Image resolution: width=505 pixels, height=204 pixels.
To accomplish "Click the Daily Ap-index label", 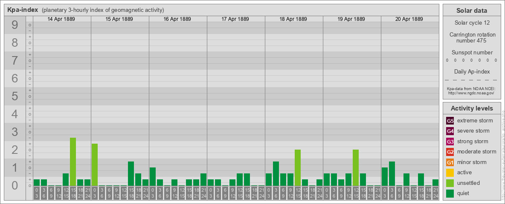I will pyautogui.click(x=472, y=71).
